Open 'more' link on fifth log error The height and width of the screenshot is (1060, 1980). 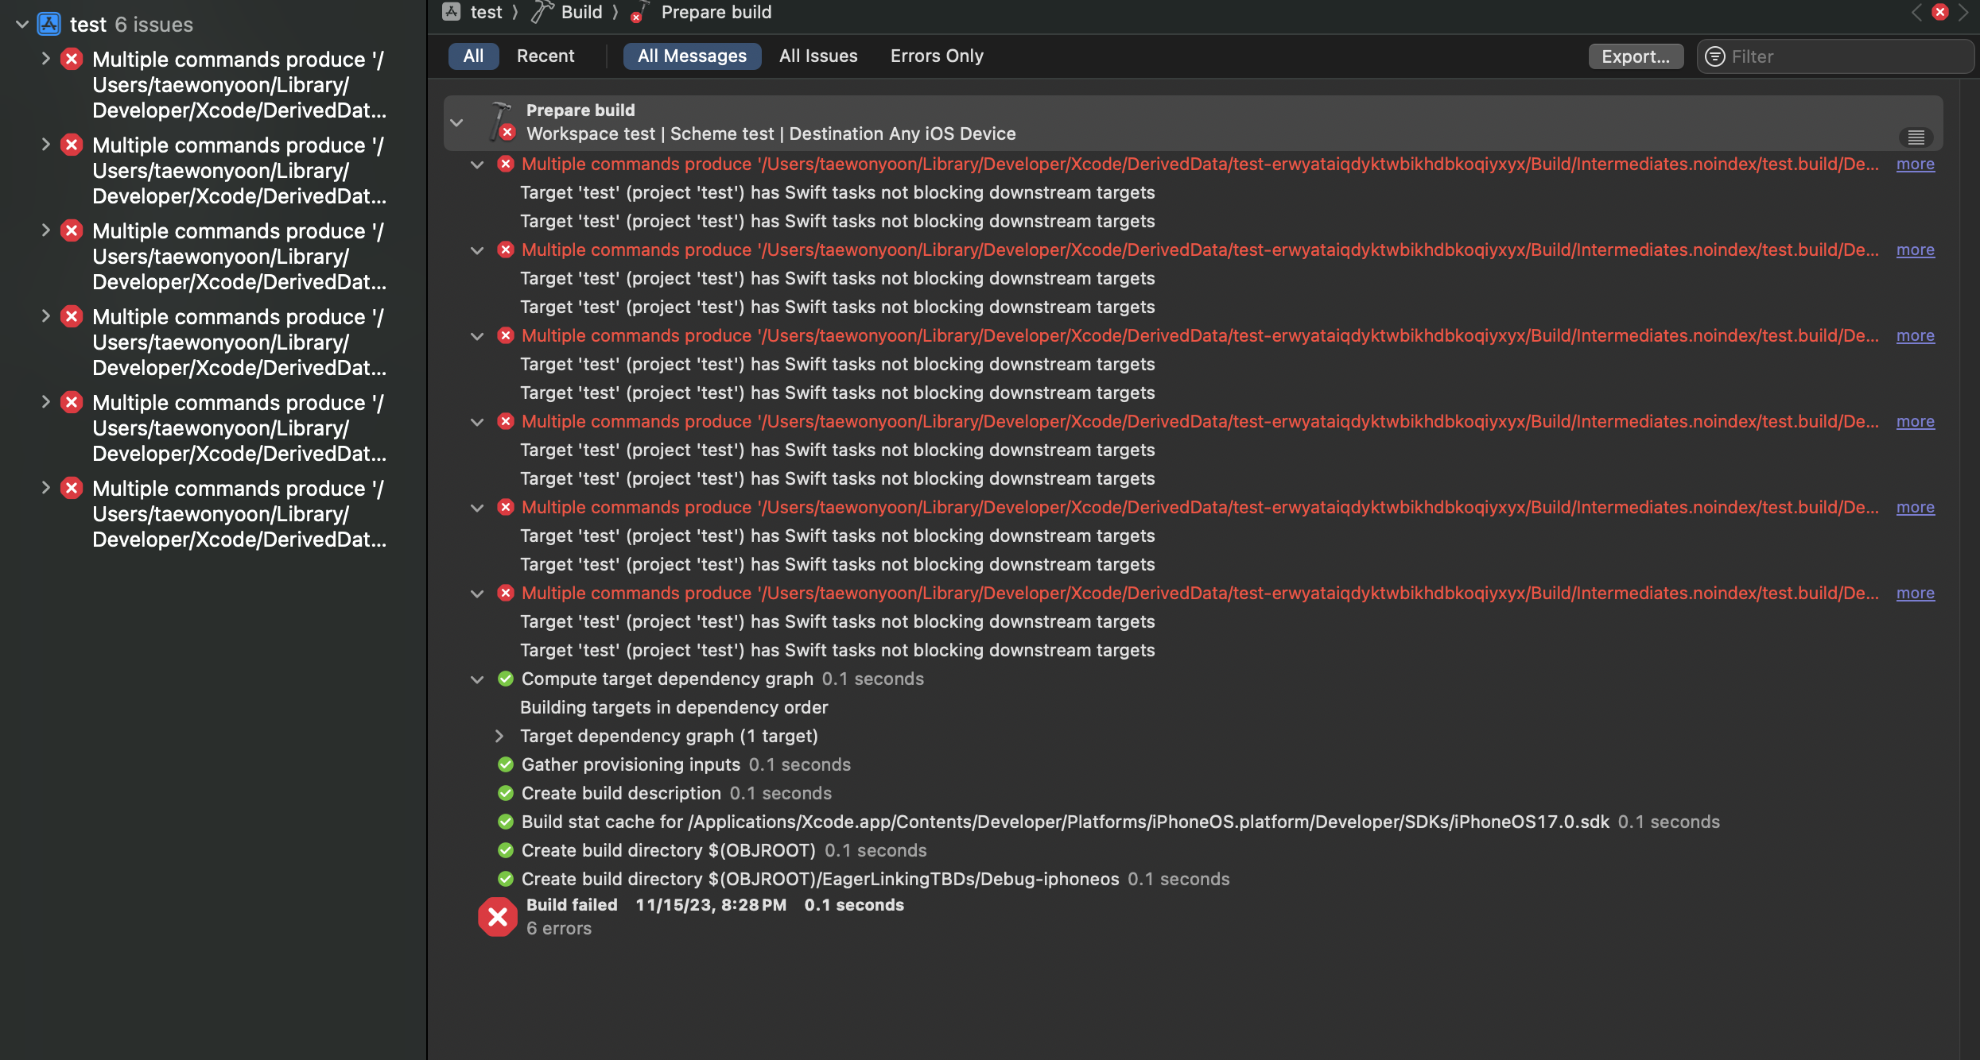tap(1915, 507)
